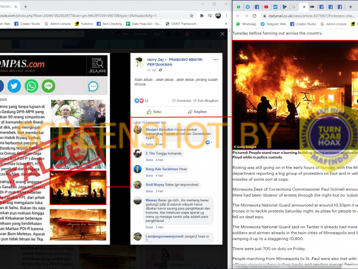
Task: Open Herry Oej profile link
Action: (x=155, y=60)
